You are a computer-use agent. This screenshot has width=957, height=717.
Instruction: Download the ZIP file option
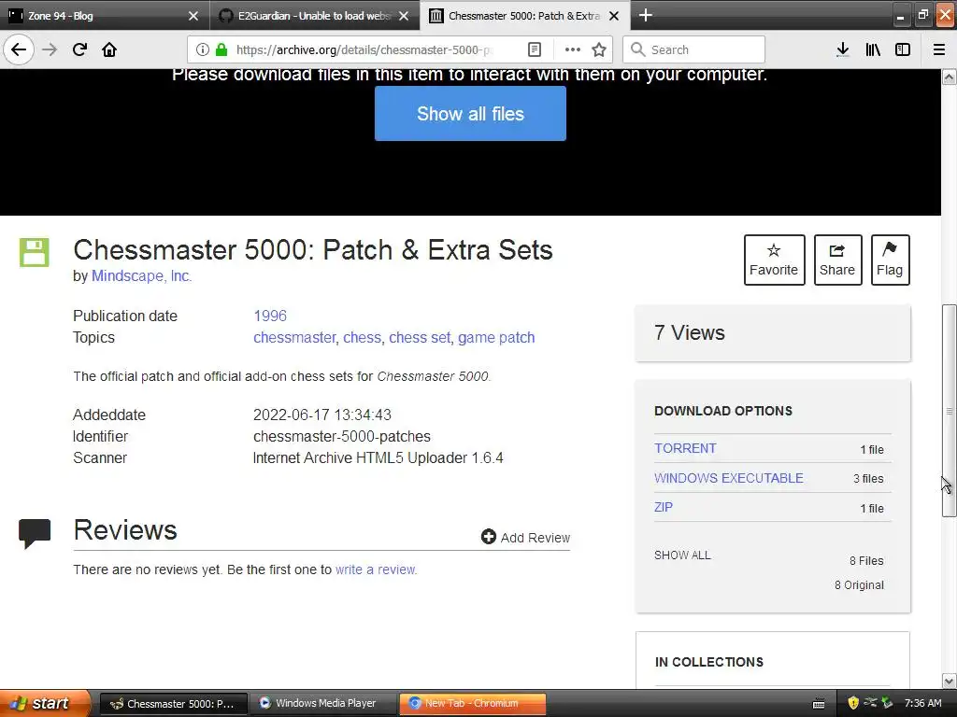(664, 507)
